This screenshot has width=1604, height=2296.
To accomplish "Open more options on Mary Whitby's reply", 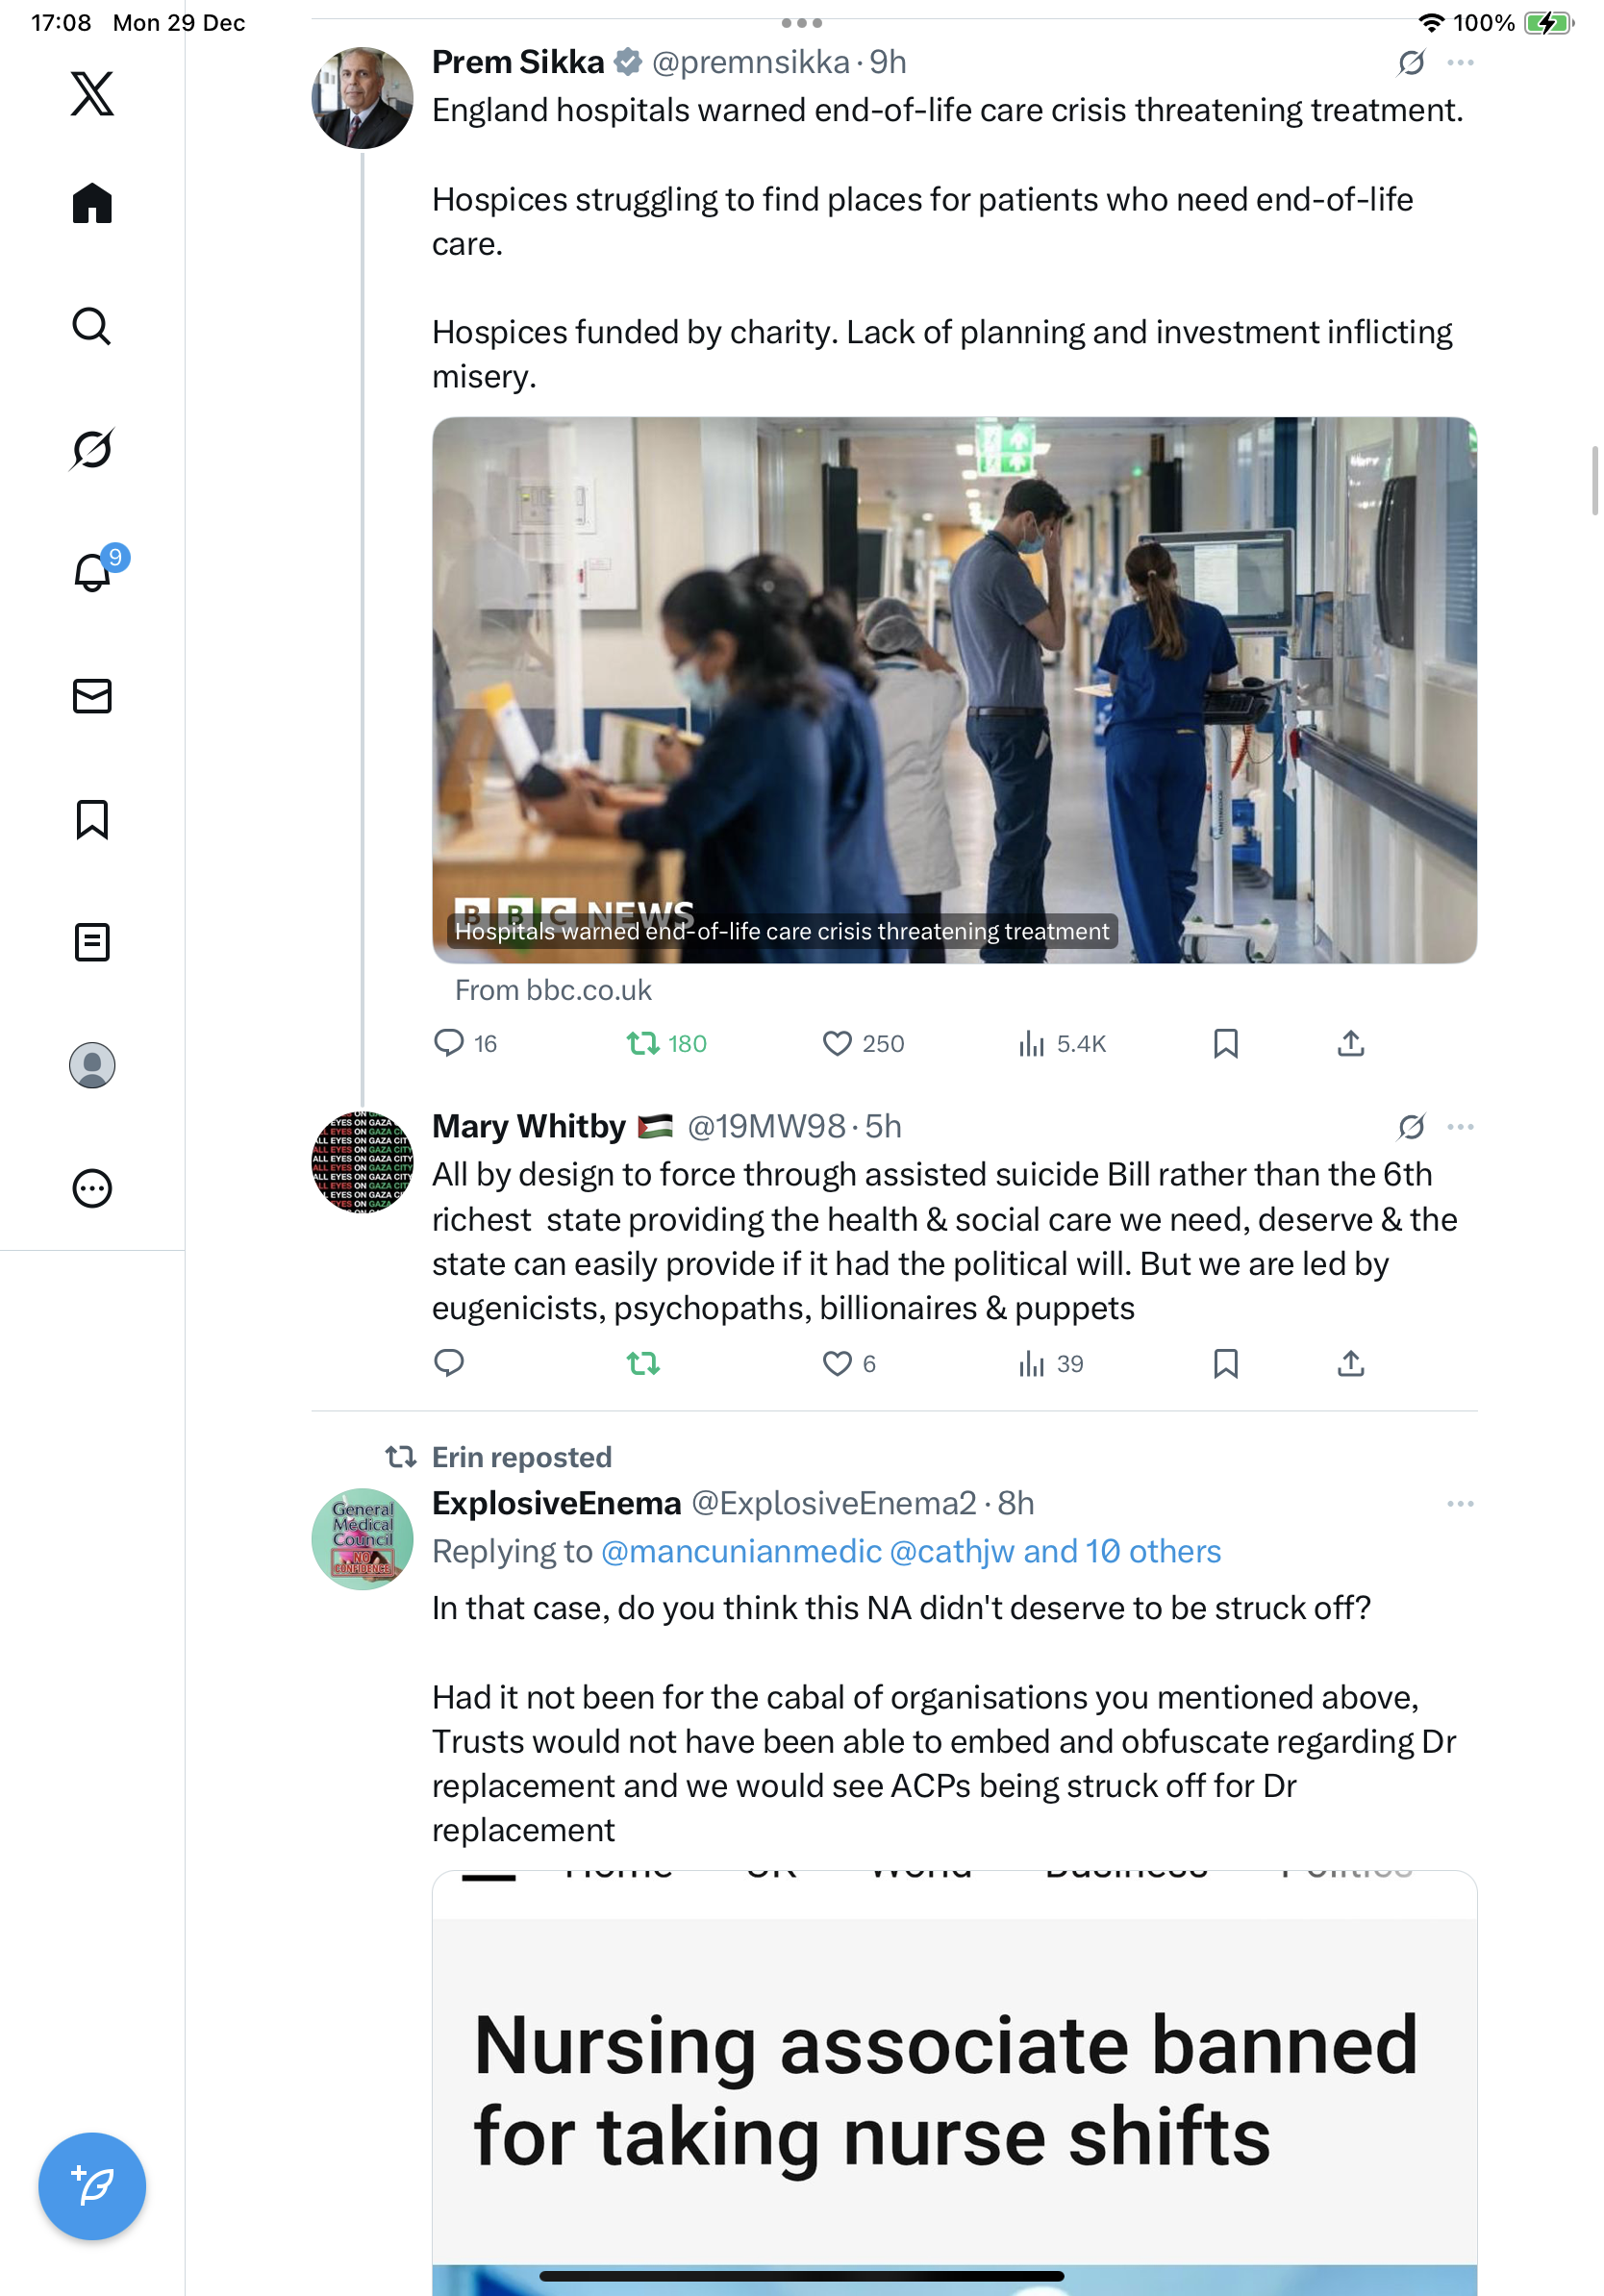I will 1460,1127.
